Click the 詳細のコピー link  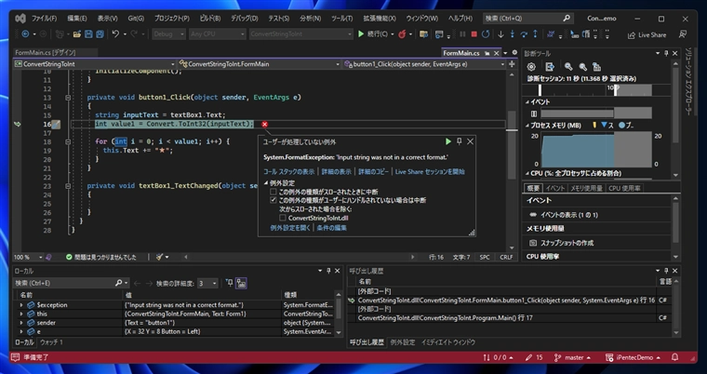(x=373, y=172)
